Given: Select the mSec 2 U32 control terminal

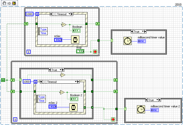Looking at the screenshot, I should (53, 107).
